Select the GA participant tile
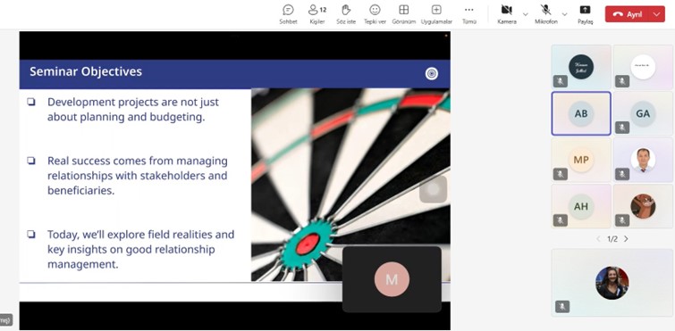 pyautogui.click(x=643, y=113)
